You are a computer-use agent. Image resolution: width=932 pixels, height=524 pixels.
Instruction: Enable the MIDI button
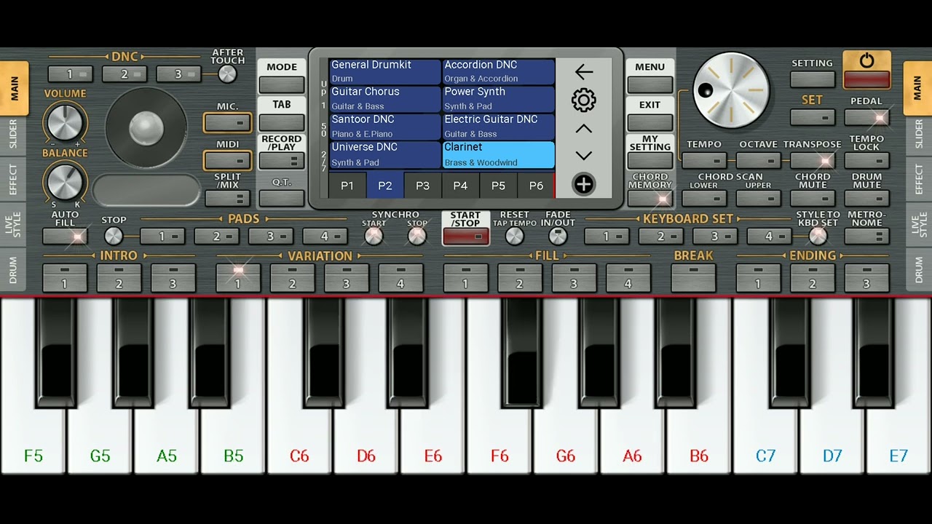pos(227,161)
